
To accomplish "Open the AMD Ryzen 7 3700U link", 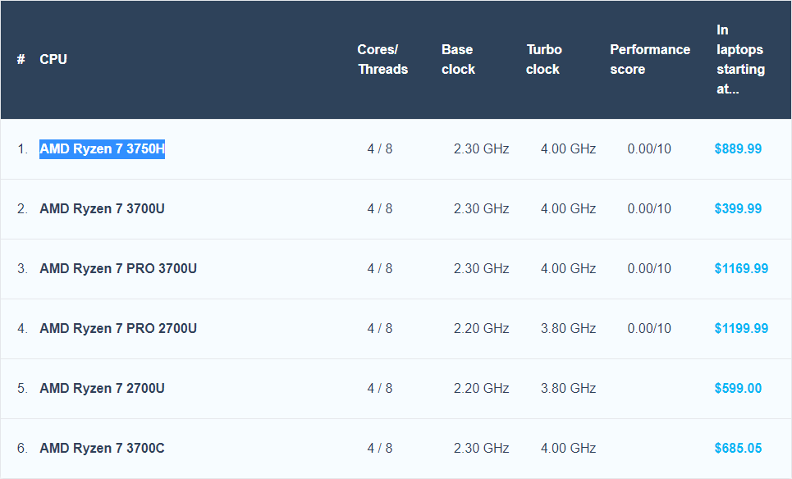I will (x=102, y=208).
